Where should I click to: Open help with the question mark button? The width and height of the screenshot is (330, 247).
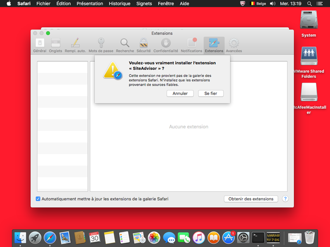(x=285, y=199)
